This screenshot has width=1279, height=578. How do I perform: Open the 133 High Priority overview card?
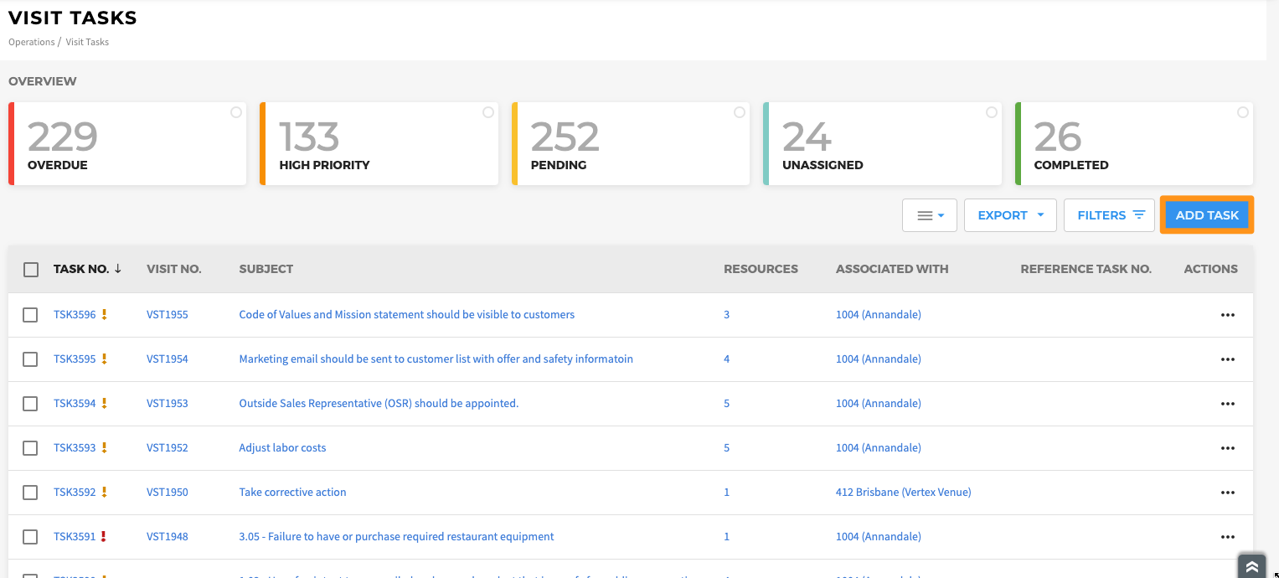pos(379,143)
